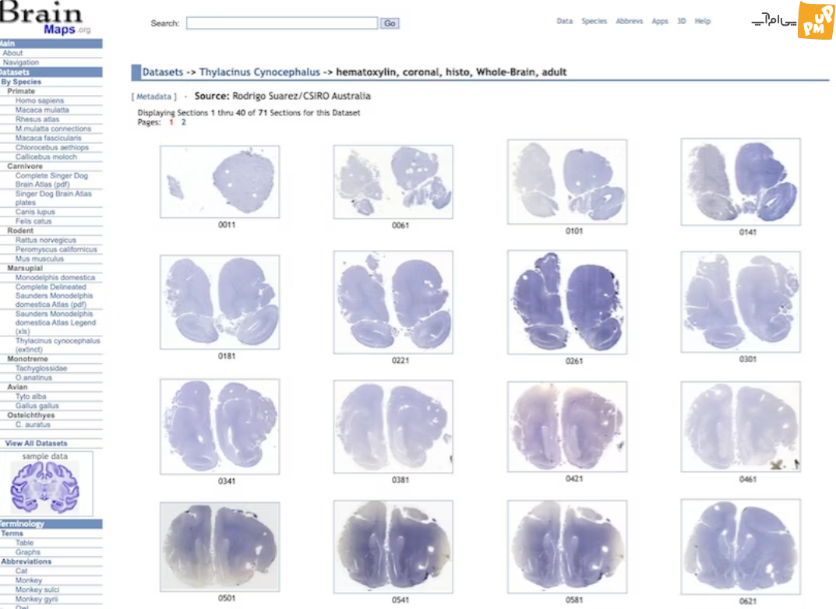Click Thylacinus Cynocephalus breadcrumb link

pos(259,72)
